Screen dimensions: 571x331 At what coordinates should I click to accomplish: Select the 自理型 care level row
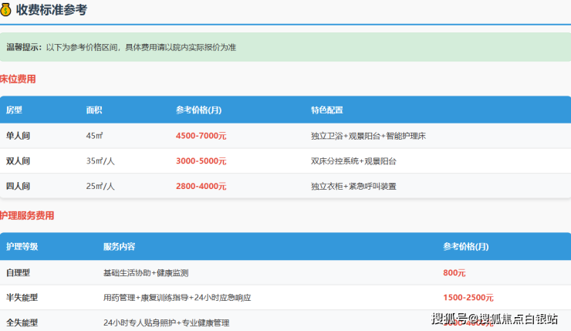pos(19,272)
